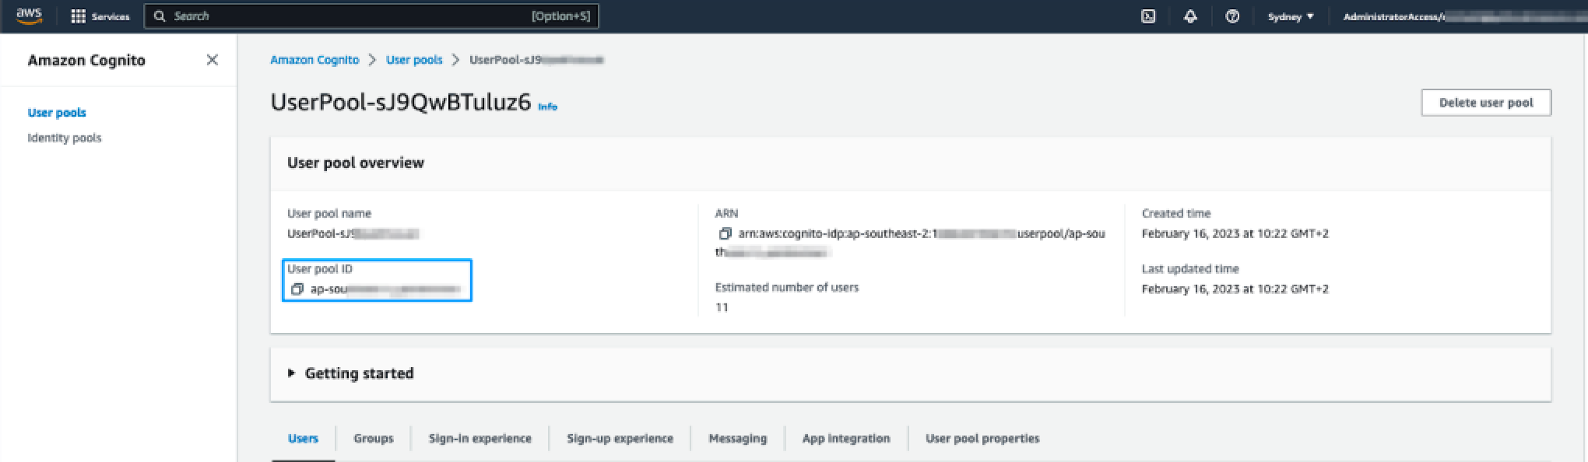The width and height of the screenshot is (1588, 462).
Task: Open the help question mark menu
Action: pyautogui.click(x=1232, y=16)
